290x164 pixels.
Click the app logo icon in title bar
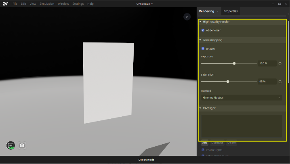[5, 4]
